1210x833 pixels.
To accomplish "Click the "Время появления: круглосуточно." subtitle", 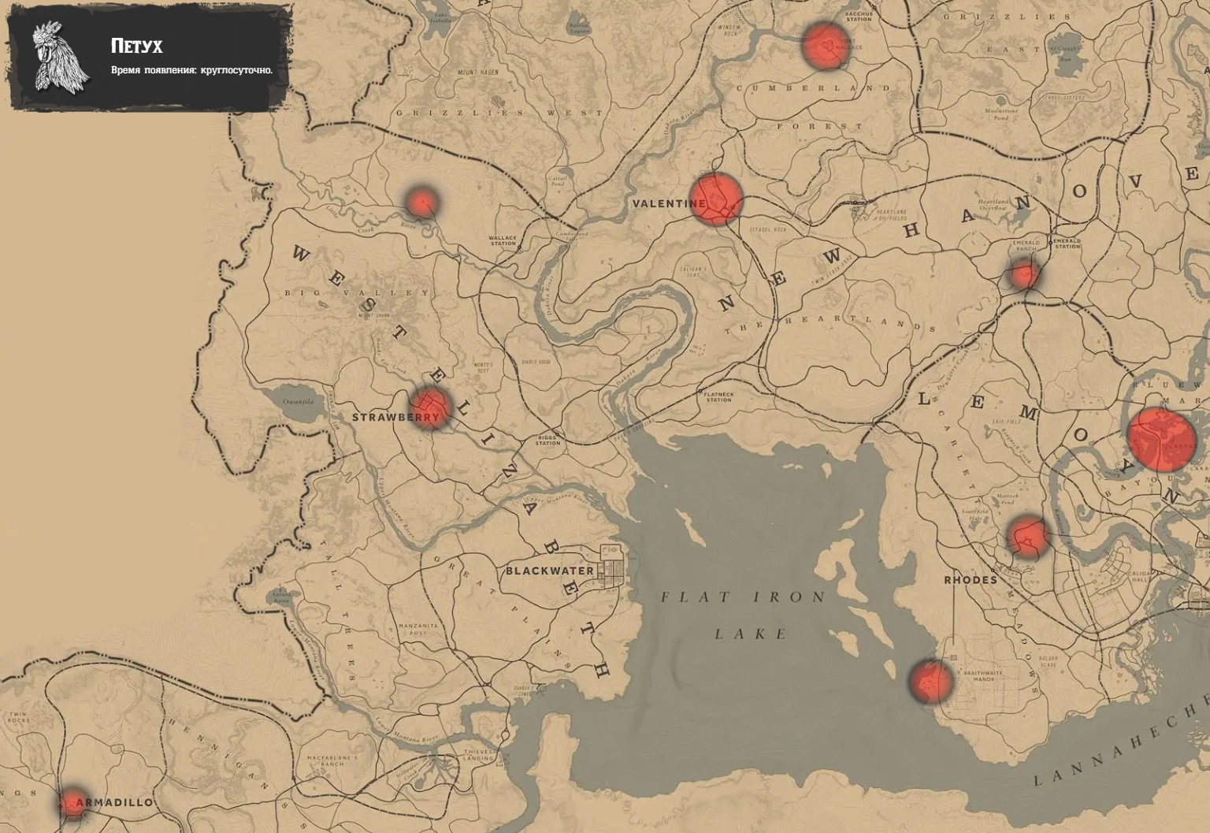I will tap(192, 70).
